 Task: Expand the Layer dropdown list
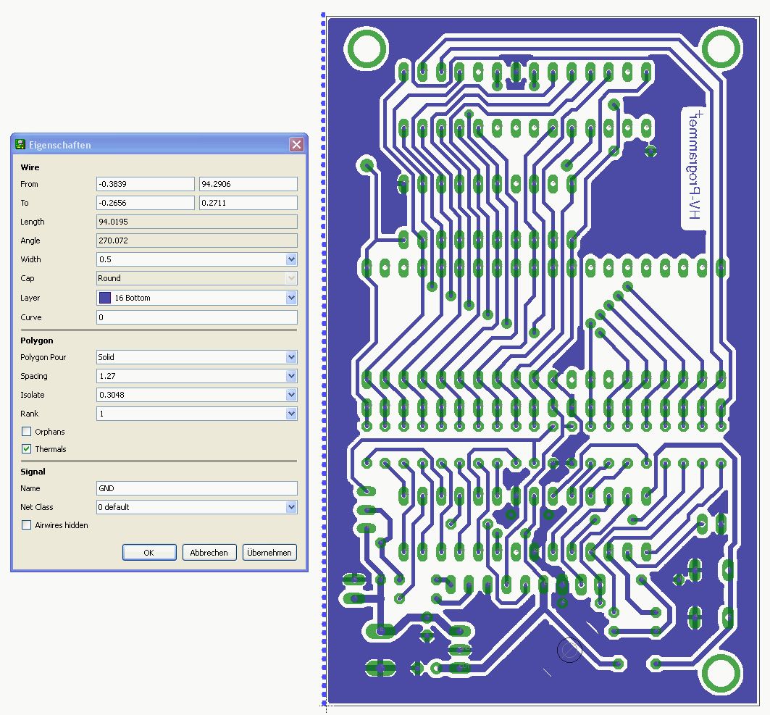pyautogui.click(x=291, y=298)
